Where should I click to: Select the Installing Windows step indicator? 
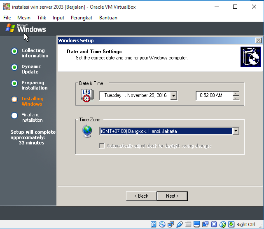pos(14,99)
